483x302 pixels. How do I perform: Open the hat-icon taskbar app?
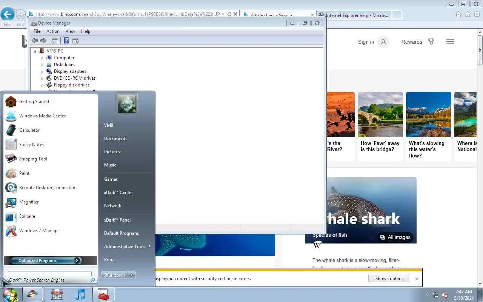[x=32, y=294]
